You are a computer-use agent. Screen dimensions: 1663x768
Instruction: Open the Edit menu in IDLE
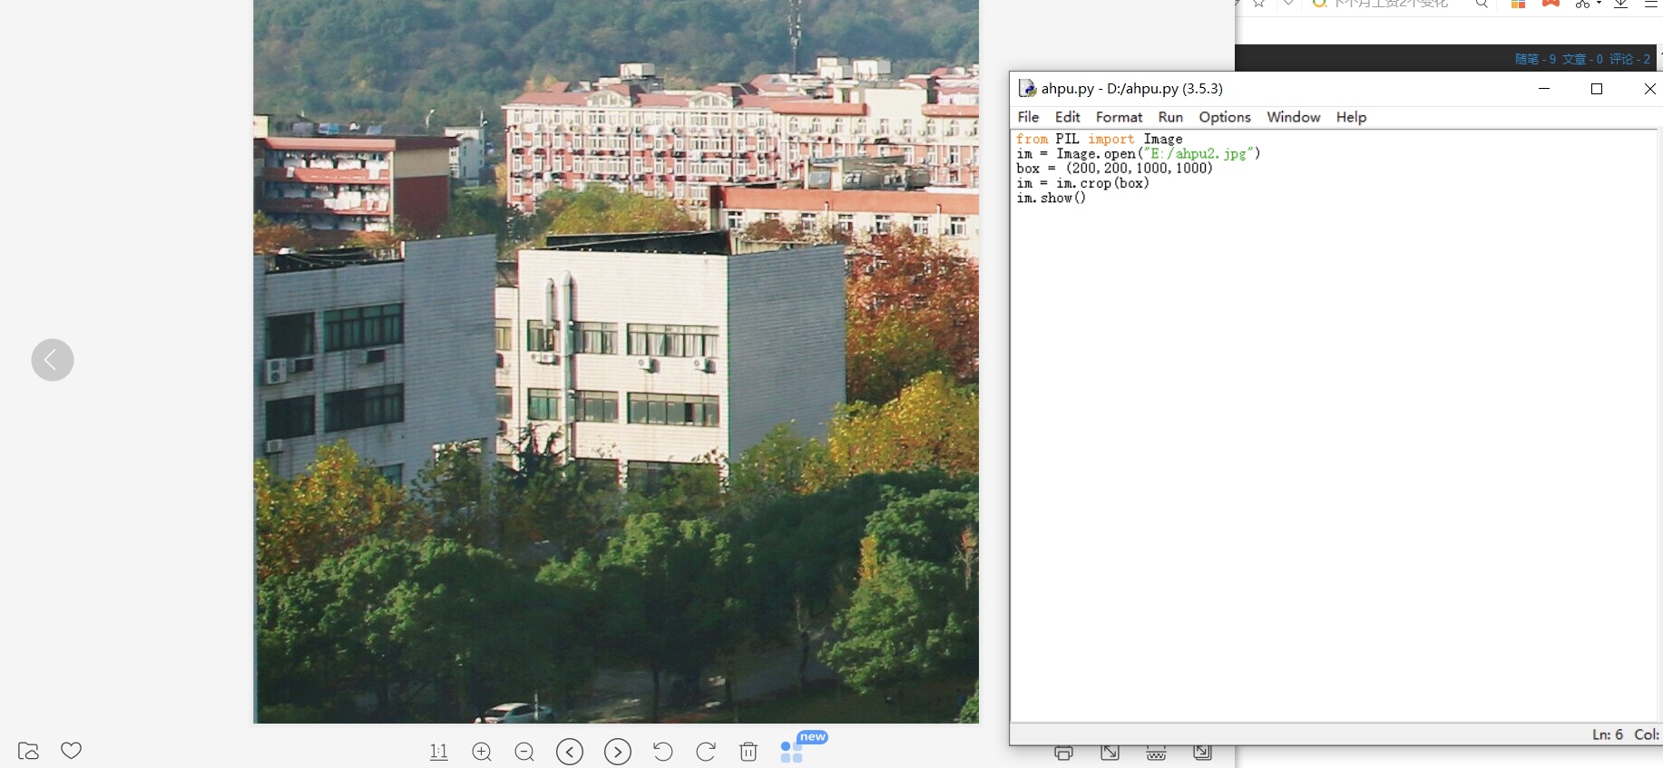[1068, 117]
